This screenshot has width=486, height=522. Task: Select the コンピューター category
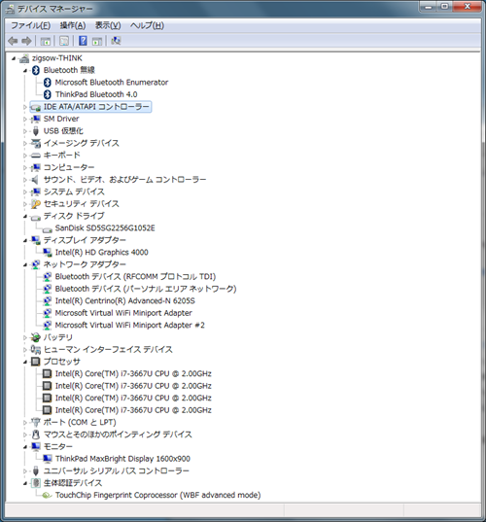click(69, 167)
